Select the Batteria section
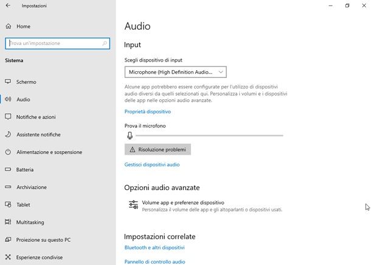Viewport: 371px width, 265px height. (x=58, y=169)
